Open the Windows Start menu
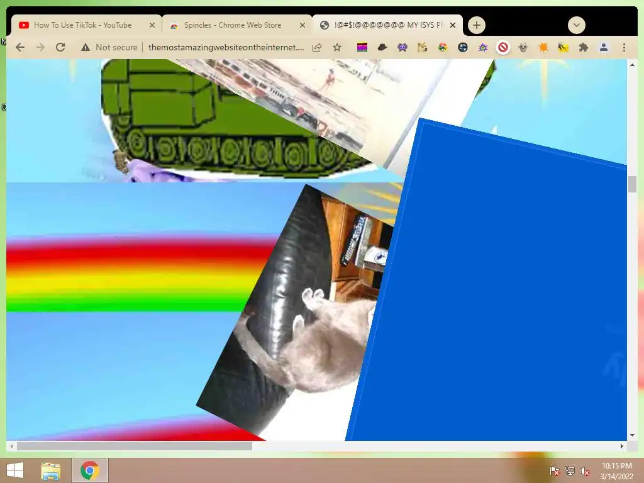The image size is (644, 483). tap(15, 470)
